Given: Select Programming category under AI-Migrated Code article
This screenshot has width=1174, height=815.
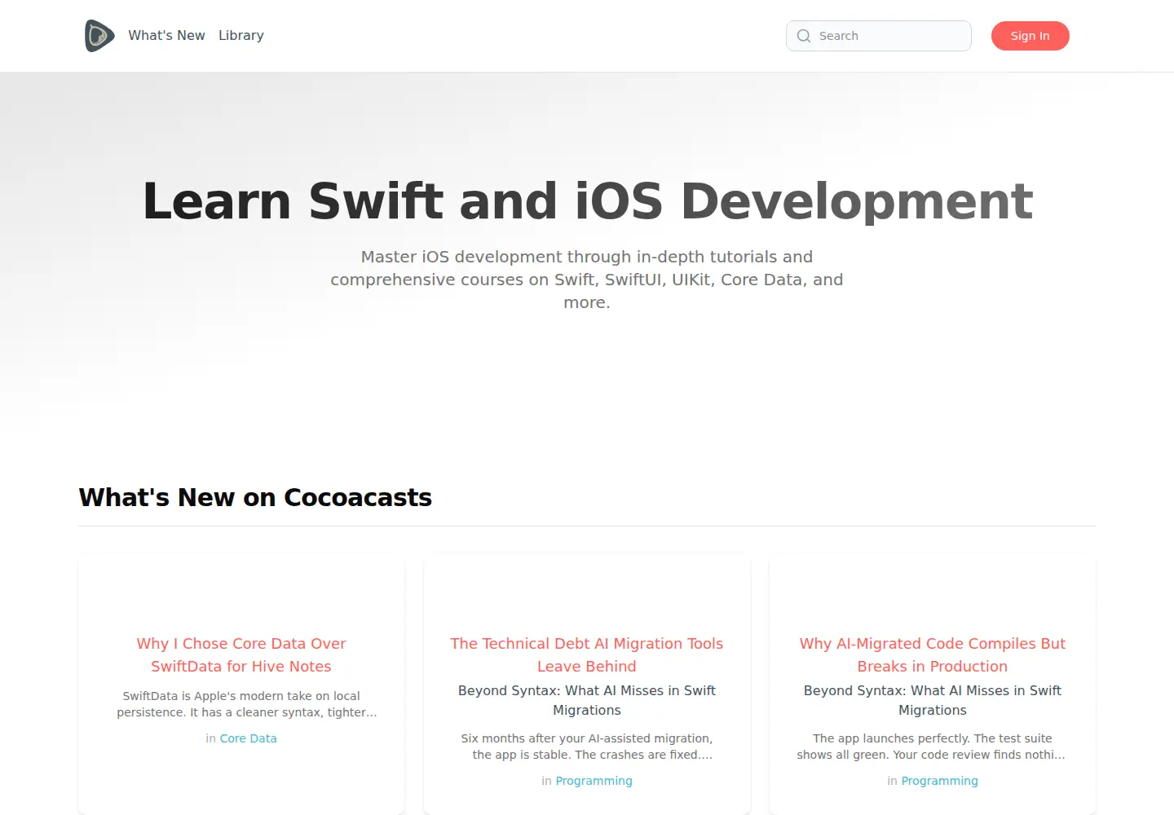Looking at the screenshot, I should [940, 781].
